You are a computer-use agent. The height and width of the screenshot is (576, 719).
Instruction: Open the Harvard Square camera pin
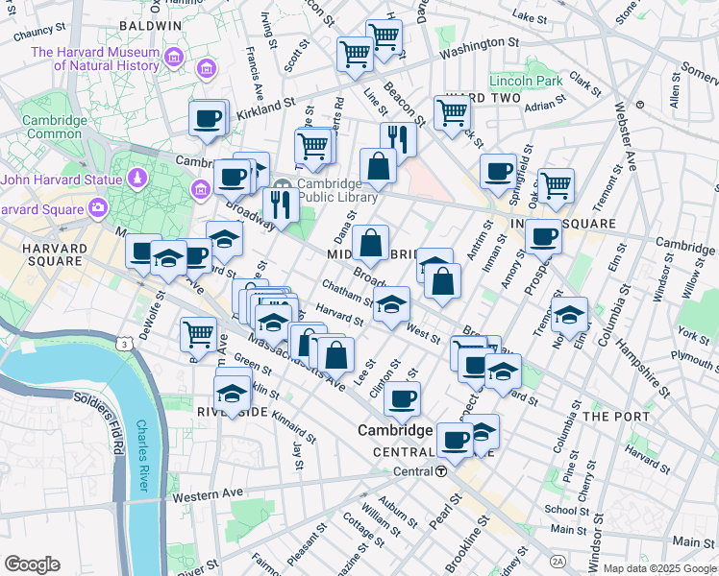(x=97, y=207)
